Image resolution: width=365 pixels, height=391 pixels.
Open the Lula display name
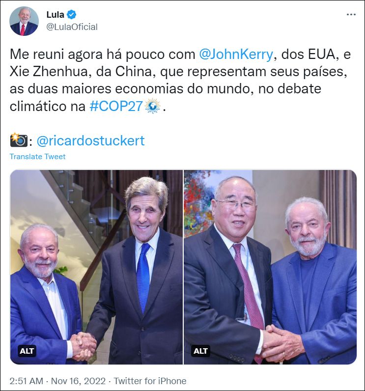click(56, 15)
